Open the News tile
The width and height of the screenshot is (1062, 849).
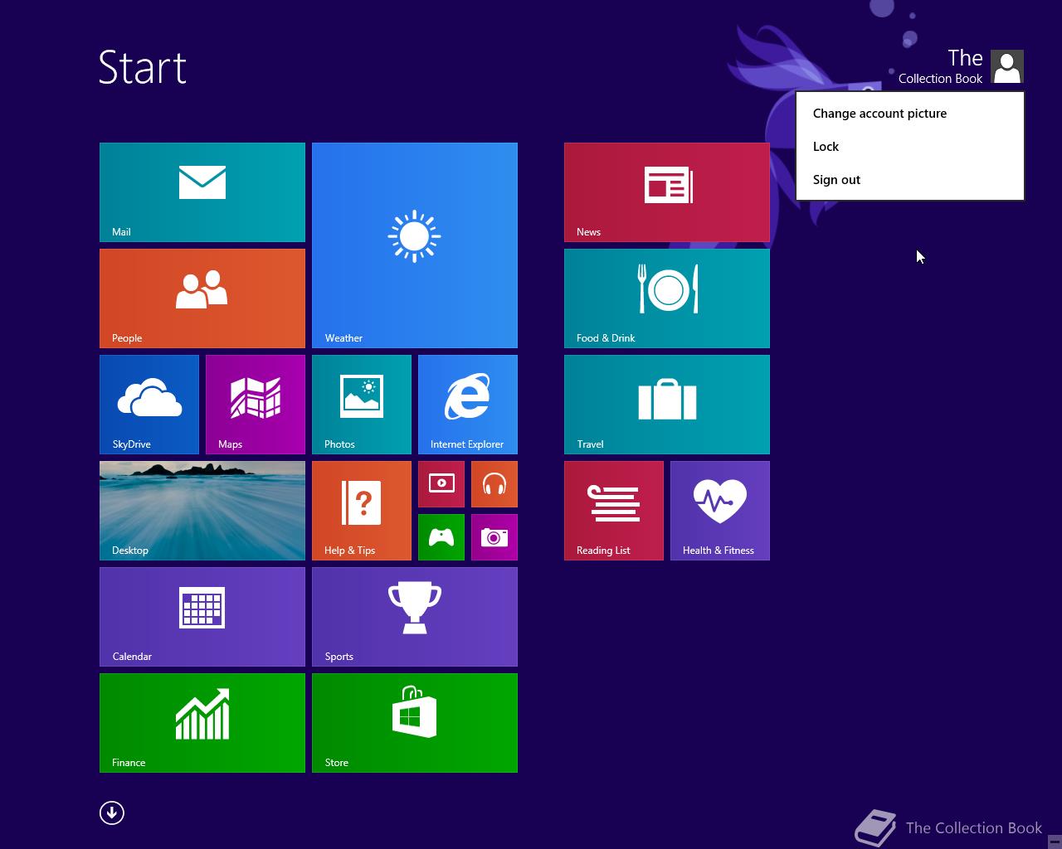tap(667, 192)
